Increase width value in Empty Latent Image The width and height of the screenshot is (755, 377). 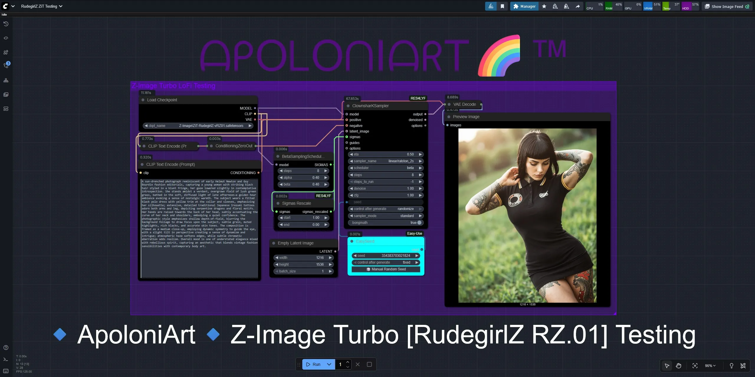331,258
